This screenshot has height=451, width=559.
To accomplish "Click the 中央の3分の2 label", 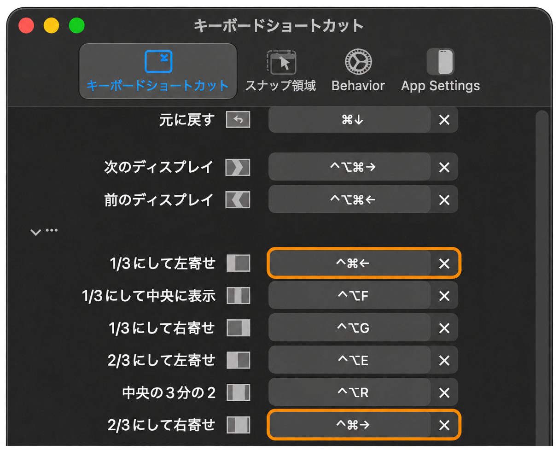I will (x=169, y=392).
